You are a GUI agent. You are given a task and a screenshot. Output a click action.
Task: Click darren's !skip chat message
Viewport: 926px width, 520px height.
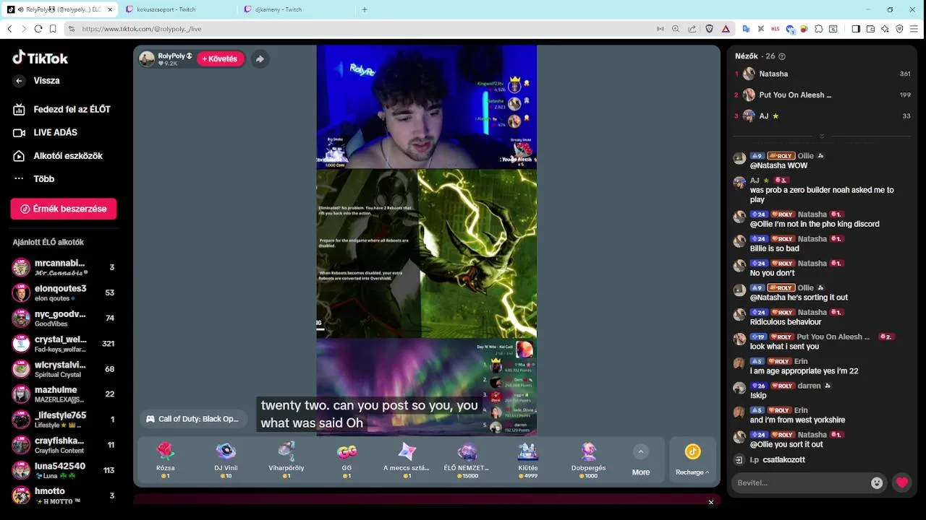point(758,396)
